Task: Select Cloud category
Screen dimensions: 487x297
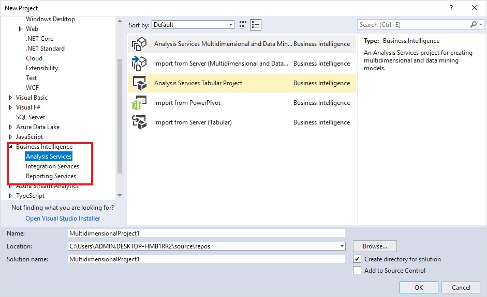Action: pos(34,58)
